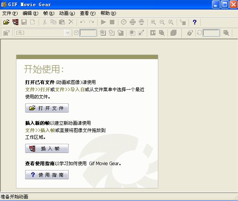Open the [无] dropdown list
Screen dimensions: 238x201
click(x=68, y=33)
